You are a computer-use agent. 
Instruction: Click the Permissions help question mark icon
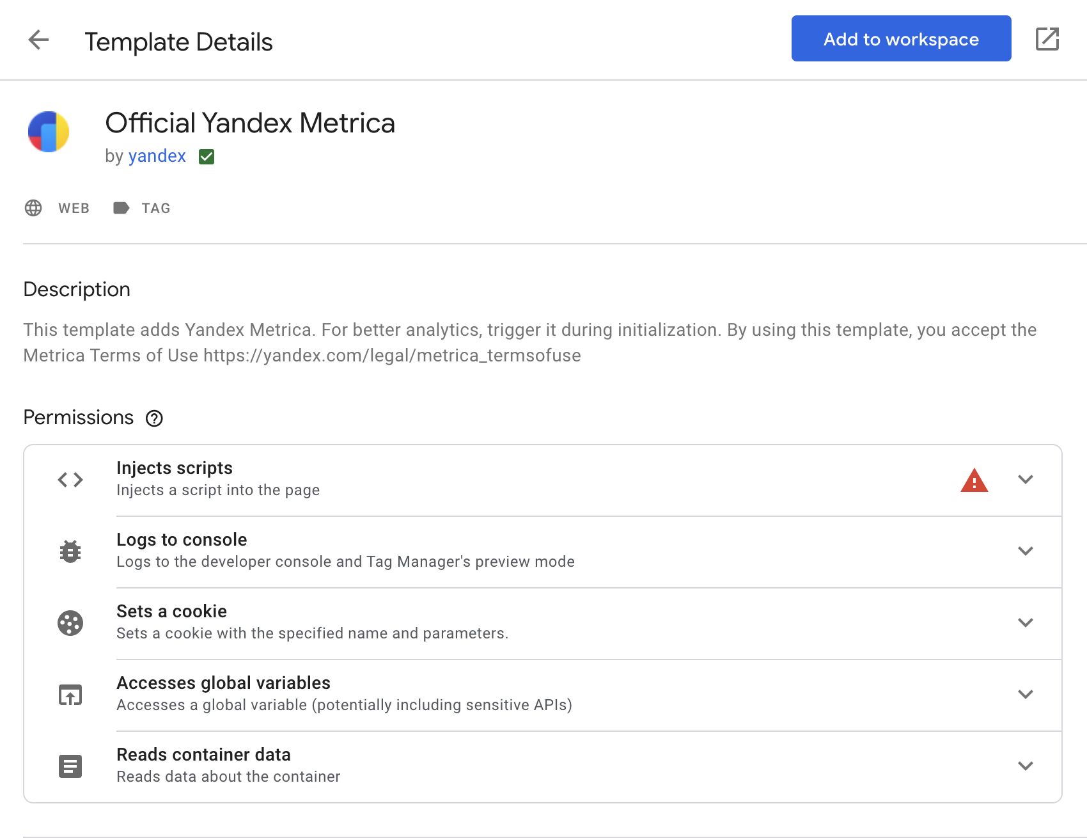pyautogui.click(x=154, y=418)
